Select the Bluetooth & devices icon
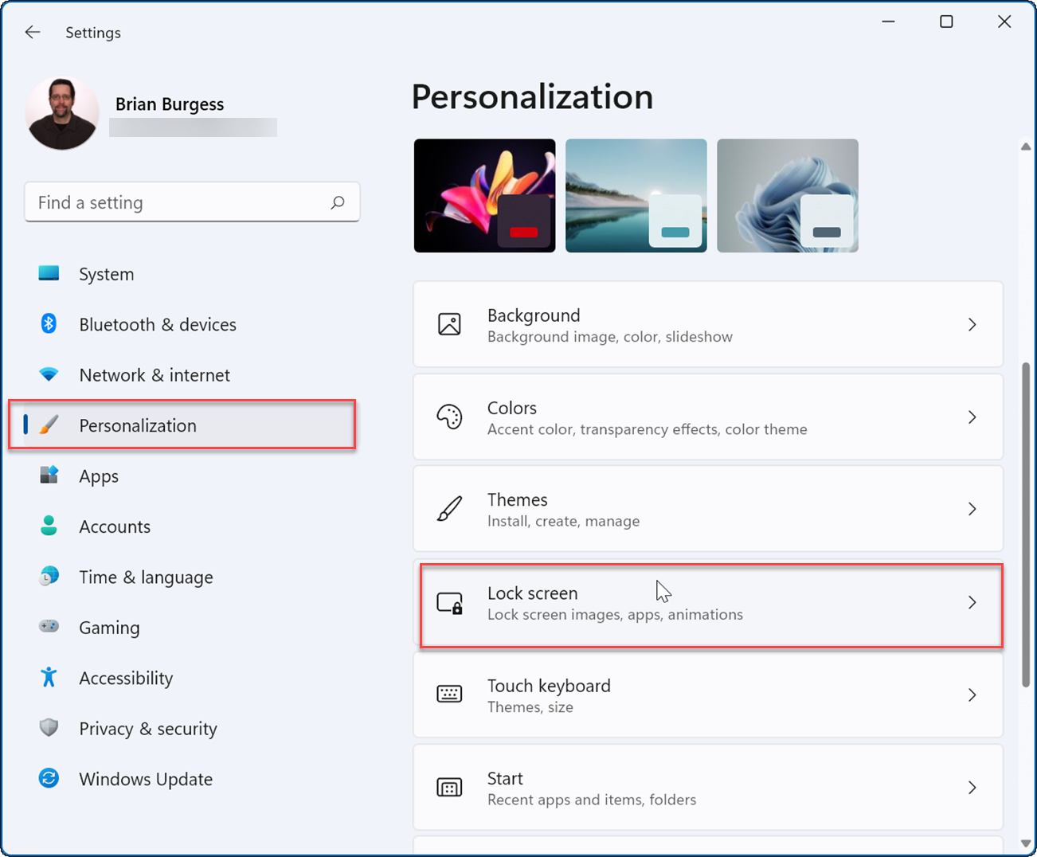Image resolution: width=1037 pixels, height=857 pixels. tap(49, 324)
